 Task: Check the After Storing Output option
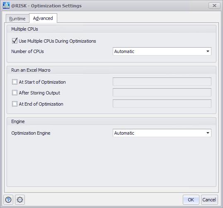pos(15,93)
